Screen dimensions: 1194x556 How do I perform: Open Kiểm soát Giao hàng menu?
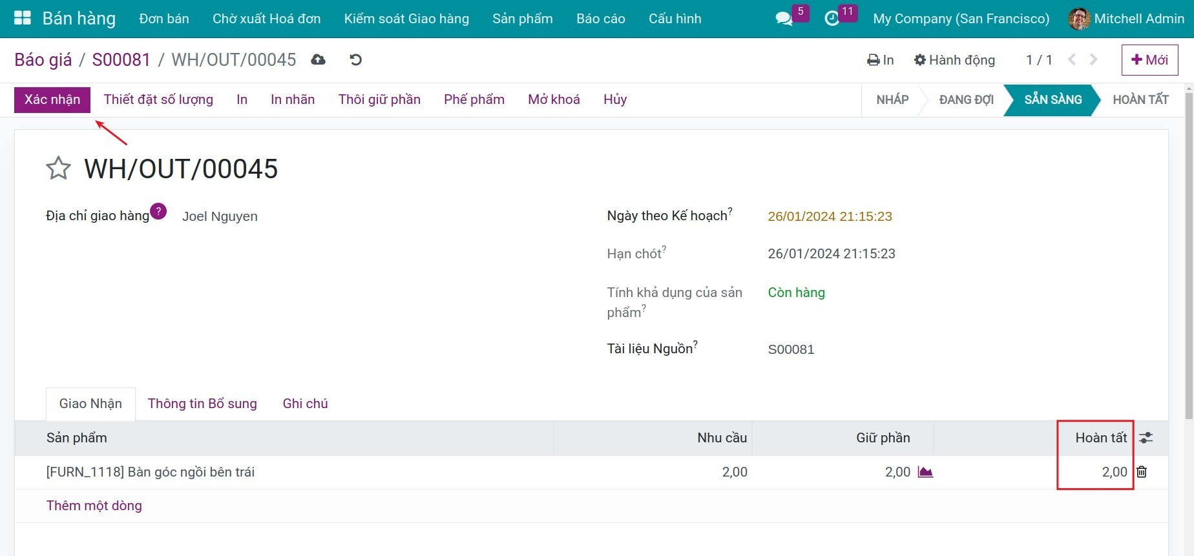(x=406, y=19)
